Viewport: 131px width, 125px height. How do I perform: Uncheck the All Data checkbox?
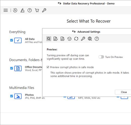(x=11, y=40)
